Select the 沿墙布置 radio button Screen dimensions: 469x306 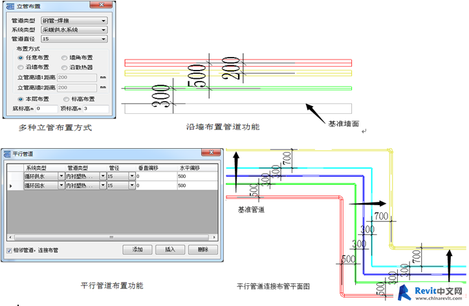[x=21, y=67]
